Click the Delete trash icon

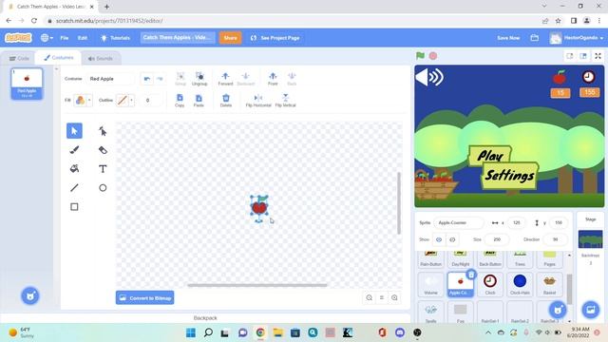coord(226,100)
